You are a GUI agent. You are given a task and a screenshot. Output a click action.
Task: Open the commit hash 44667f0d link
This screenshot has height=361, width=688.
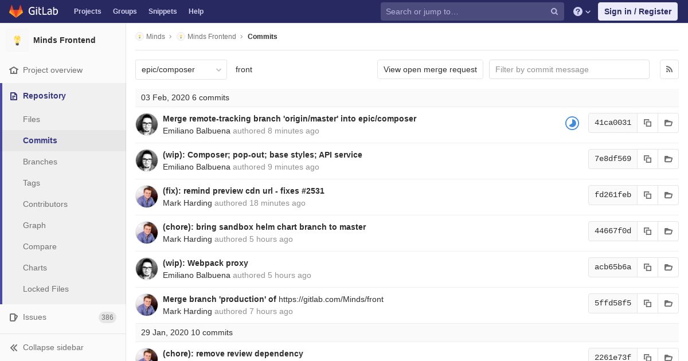612,231
